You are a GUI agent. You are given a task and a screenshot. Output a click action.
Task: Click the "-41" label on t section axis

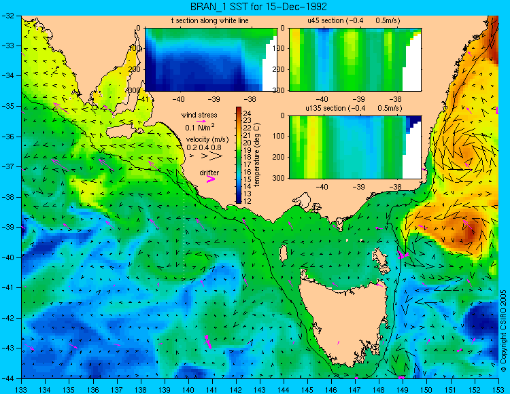click(x=143, y=98)
